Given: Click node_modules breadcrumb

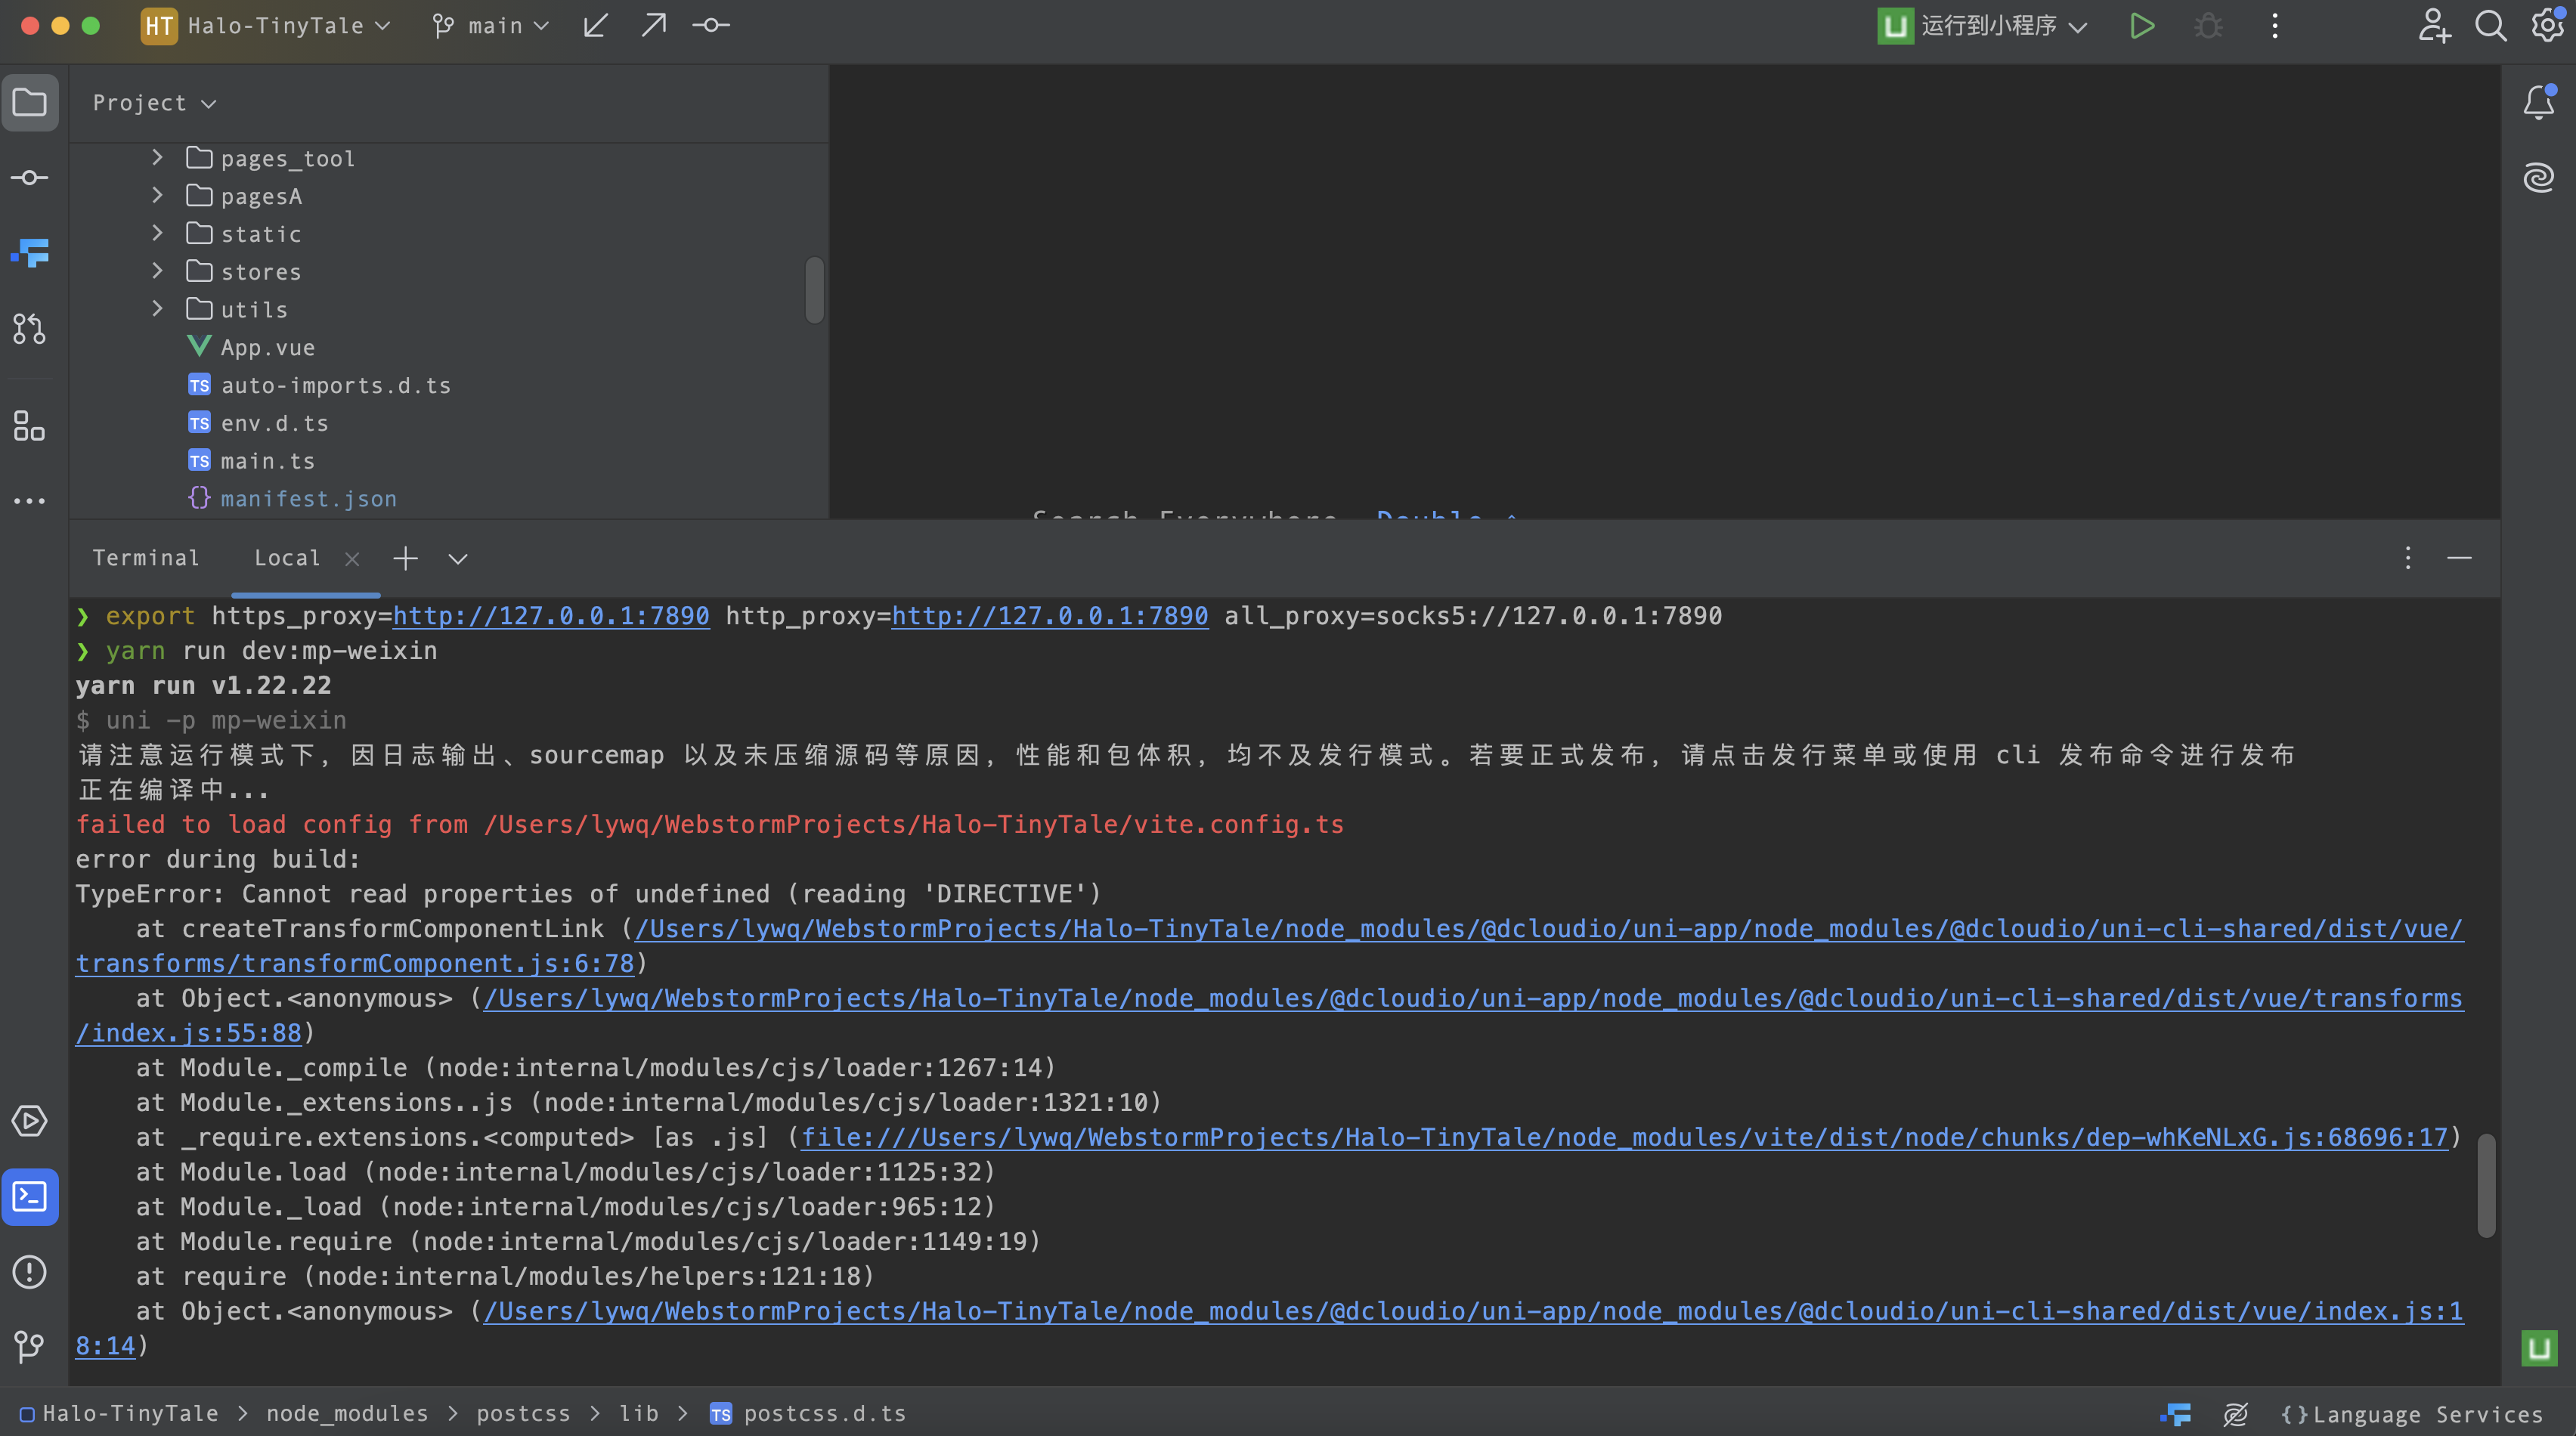Looking at the screenshot, I should [x=347, y=1414].
